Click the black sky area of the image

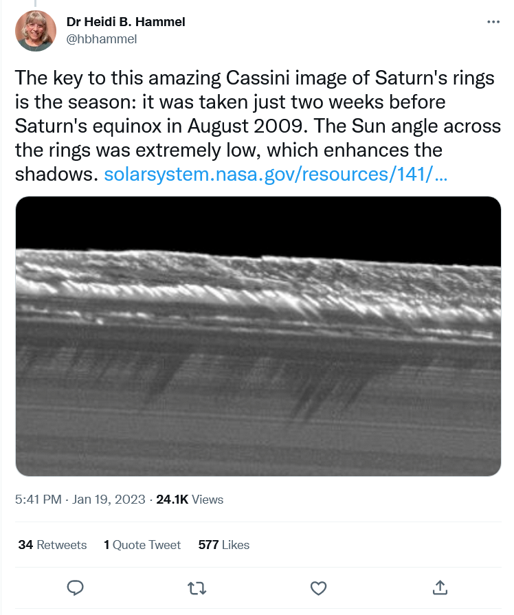tap(258, 220)
